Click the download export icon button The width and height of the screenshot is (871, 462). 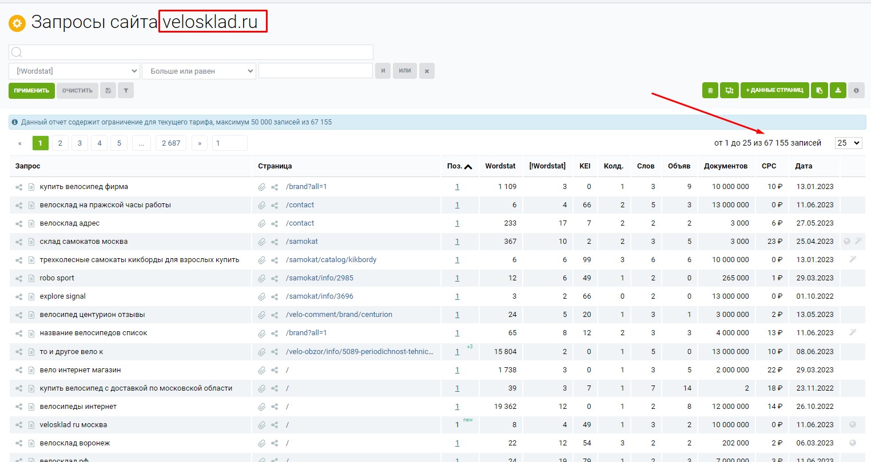click(838, 90)
